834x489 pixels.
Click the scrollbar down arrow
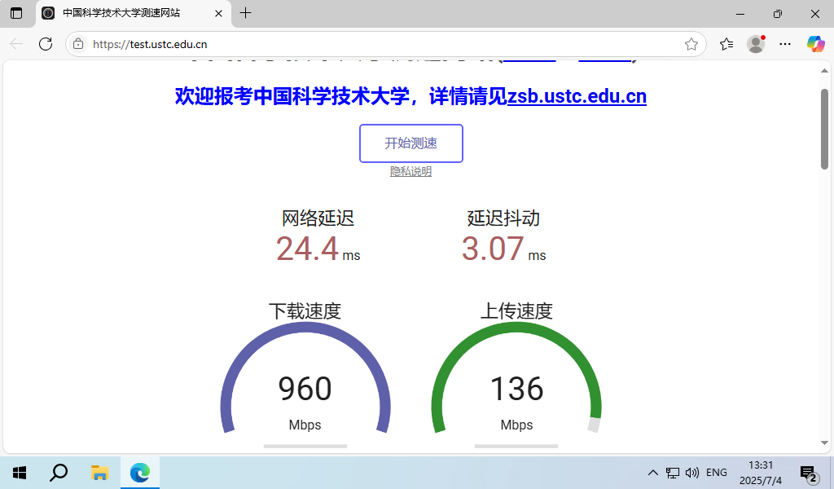[824, 443]
